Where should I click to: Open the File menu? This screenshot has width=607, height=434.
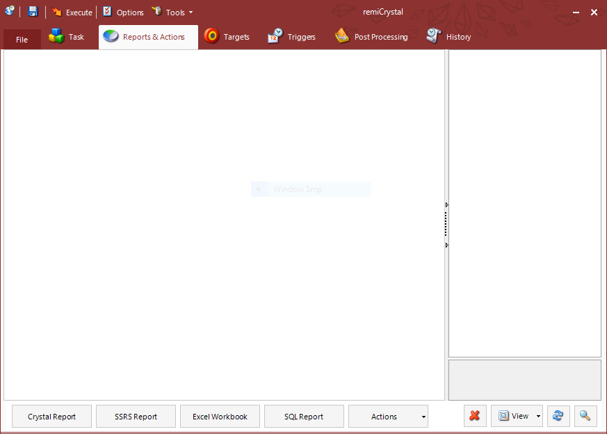(22, 40)
